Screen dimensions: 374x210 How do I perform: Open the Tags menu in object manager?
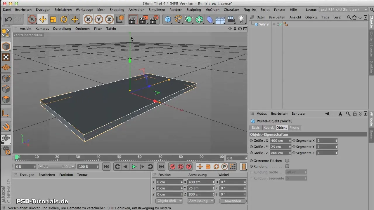325,17
